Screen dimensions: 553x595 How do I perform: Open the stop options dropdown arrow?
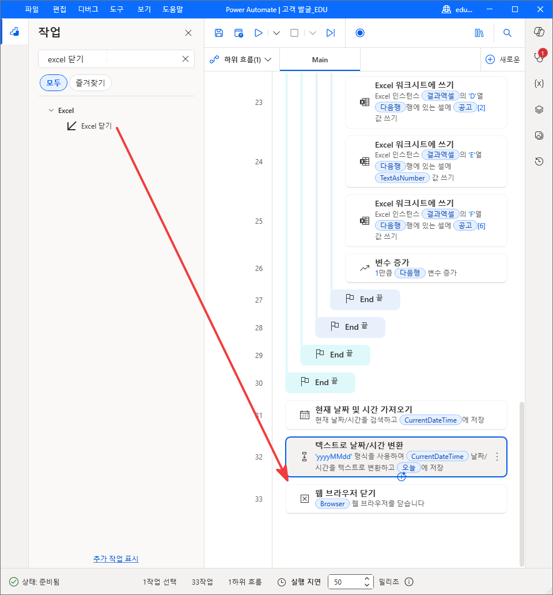(312, 33)
